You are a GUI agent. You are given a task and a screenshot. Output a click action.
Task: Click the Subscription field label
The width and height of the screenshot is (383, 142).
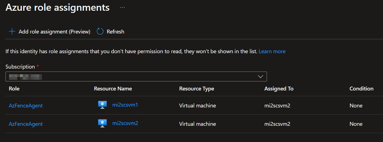pyautogui.click(x=20, y=67)
